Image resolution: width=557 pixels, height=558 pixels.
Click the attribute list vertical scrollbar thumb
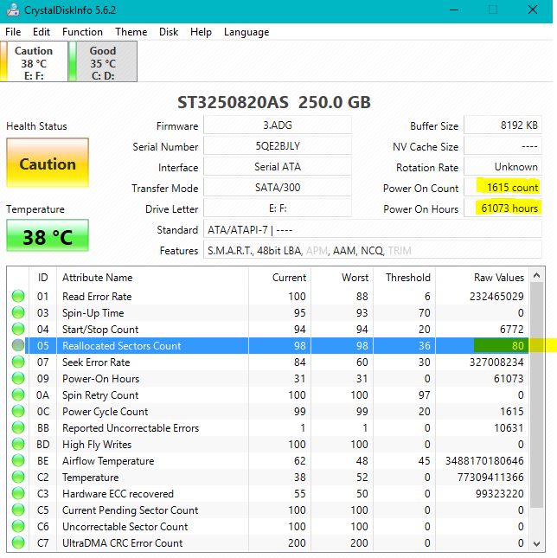click(x=537, y=395)
